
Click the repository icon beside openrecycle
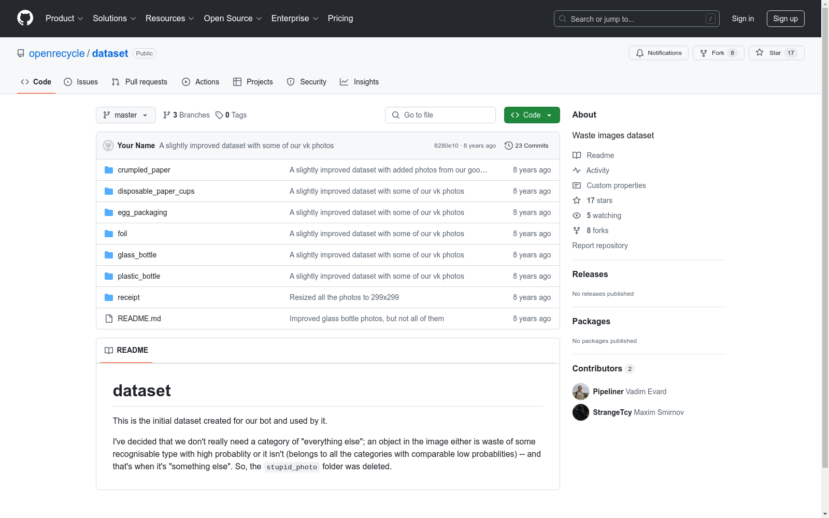21,53
